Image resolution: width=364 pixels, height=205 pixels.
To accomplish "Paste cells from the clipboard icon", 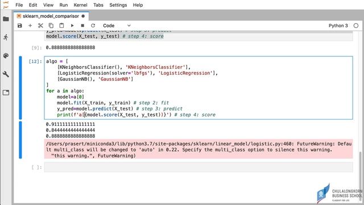I will 61,26.
